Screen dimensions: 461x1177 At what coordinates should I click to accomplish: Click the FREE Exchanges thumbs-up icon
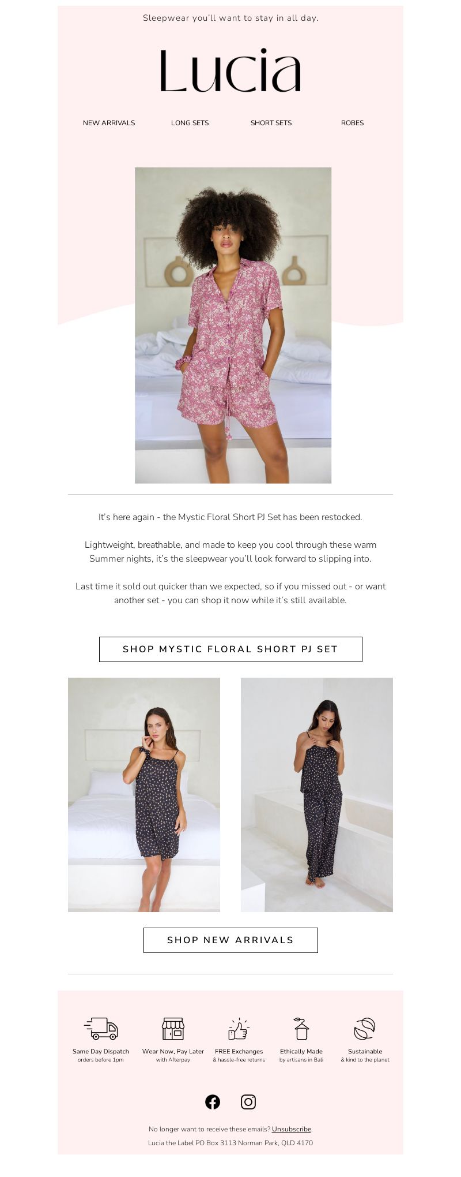pyautogui.click(x=239, y=1029)
